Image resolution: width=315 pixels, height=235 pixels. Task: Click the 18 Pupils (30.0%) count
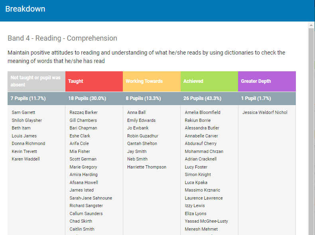[x=87, y=98]
